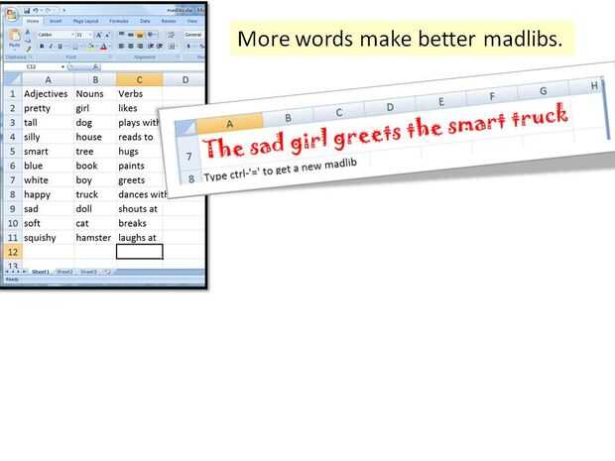Image resolution: width=615 pixels, height=461 pixels.
Task: Switch to the Insert ribbon tab
Action: click(56, 21)
